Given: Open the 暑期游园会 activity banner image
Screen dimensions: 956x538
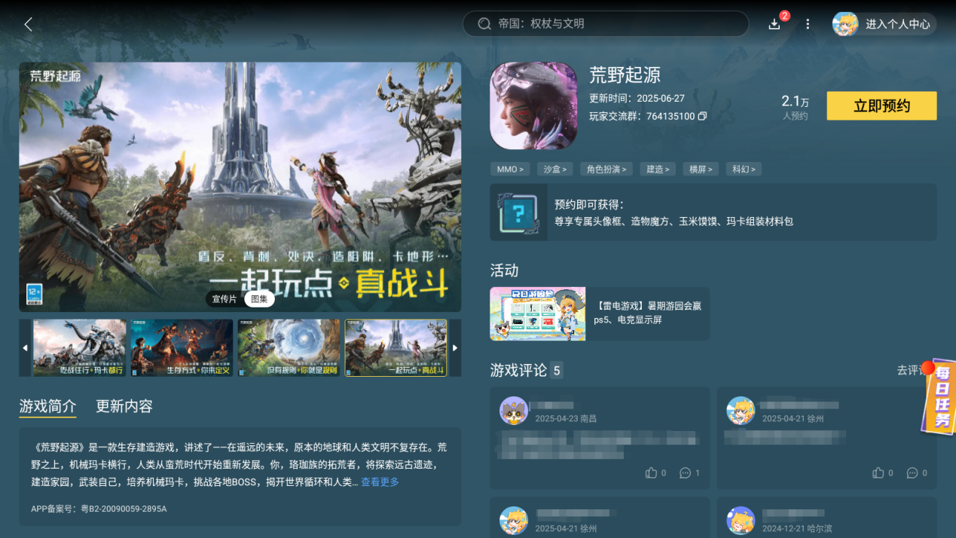Looking at the screenshot, I should coord(538,313).
